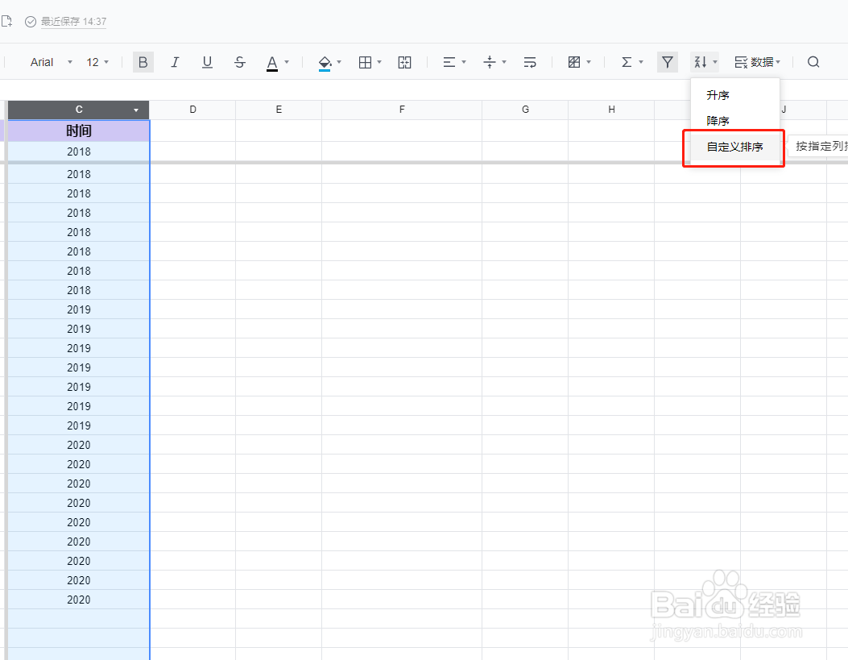Expand font color arrow
The width and height of the screenshot is (848, 660).
point(287,62)
